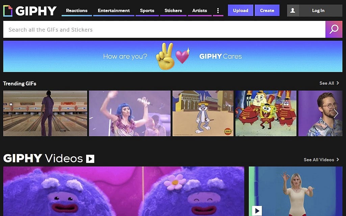Open the SpongeBob marching band GIF
The width and height of the screenshot is (346, 216).
click(266, 113)
